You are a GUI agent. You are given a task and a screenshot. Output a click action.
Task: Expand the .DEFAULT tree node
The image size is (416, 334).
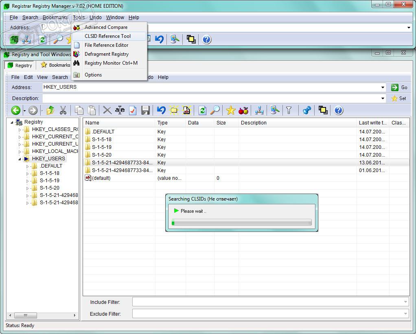coord(27,166)
